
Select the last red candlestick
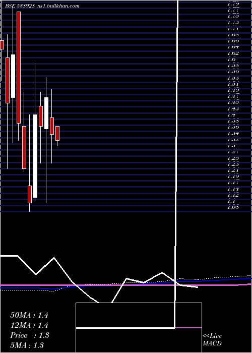[57, 133]
